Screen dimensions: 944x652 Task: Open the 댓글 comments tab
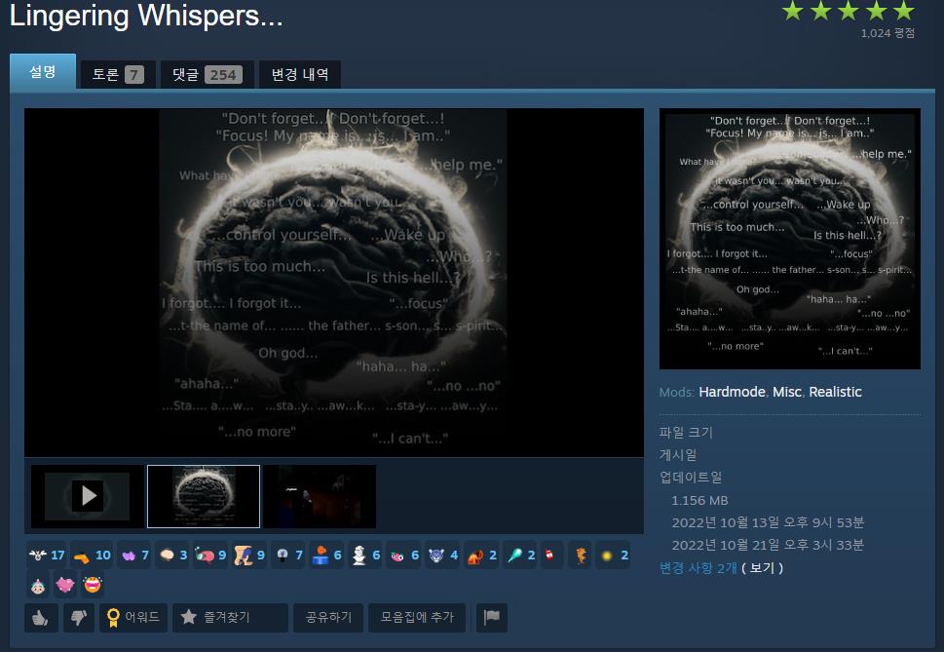(x=207, y=75)
